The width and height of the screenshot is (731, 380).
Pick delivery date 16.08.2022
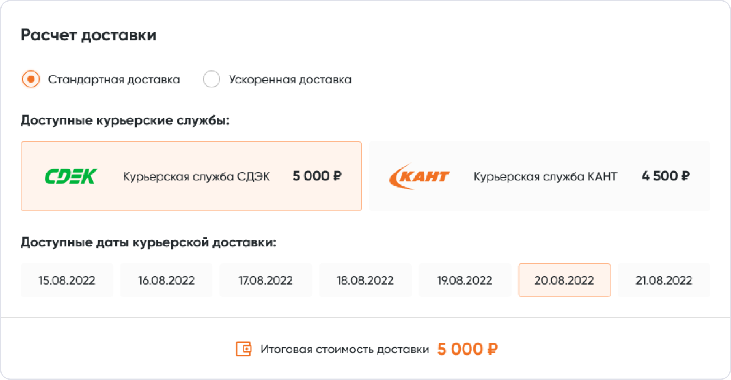[166, 280]
